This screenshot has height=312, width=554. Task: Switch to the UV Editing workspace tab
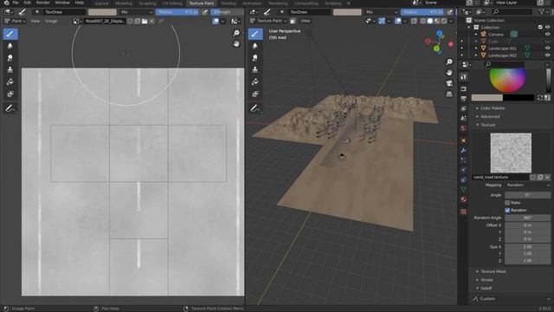point(172,3)
